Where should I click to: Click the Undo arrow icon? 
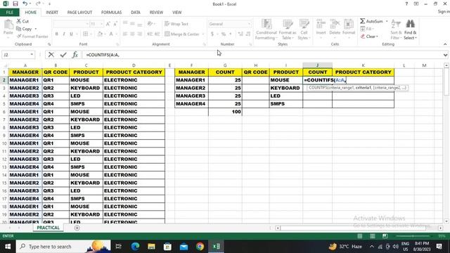click(25, 4)
